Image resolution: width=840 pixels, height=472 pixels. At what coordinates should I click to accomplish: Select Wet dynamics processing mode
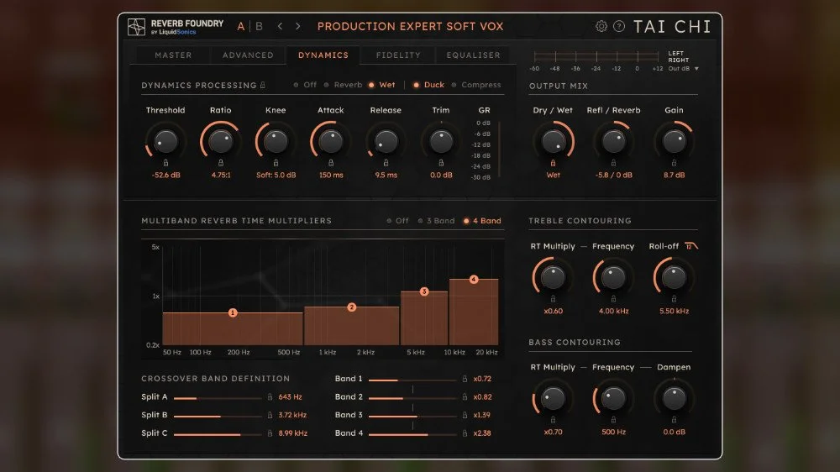click(381, 85)
